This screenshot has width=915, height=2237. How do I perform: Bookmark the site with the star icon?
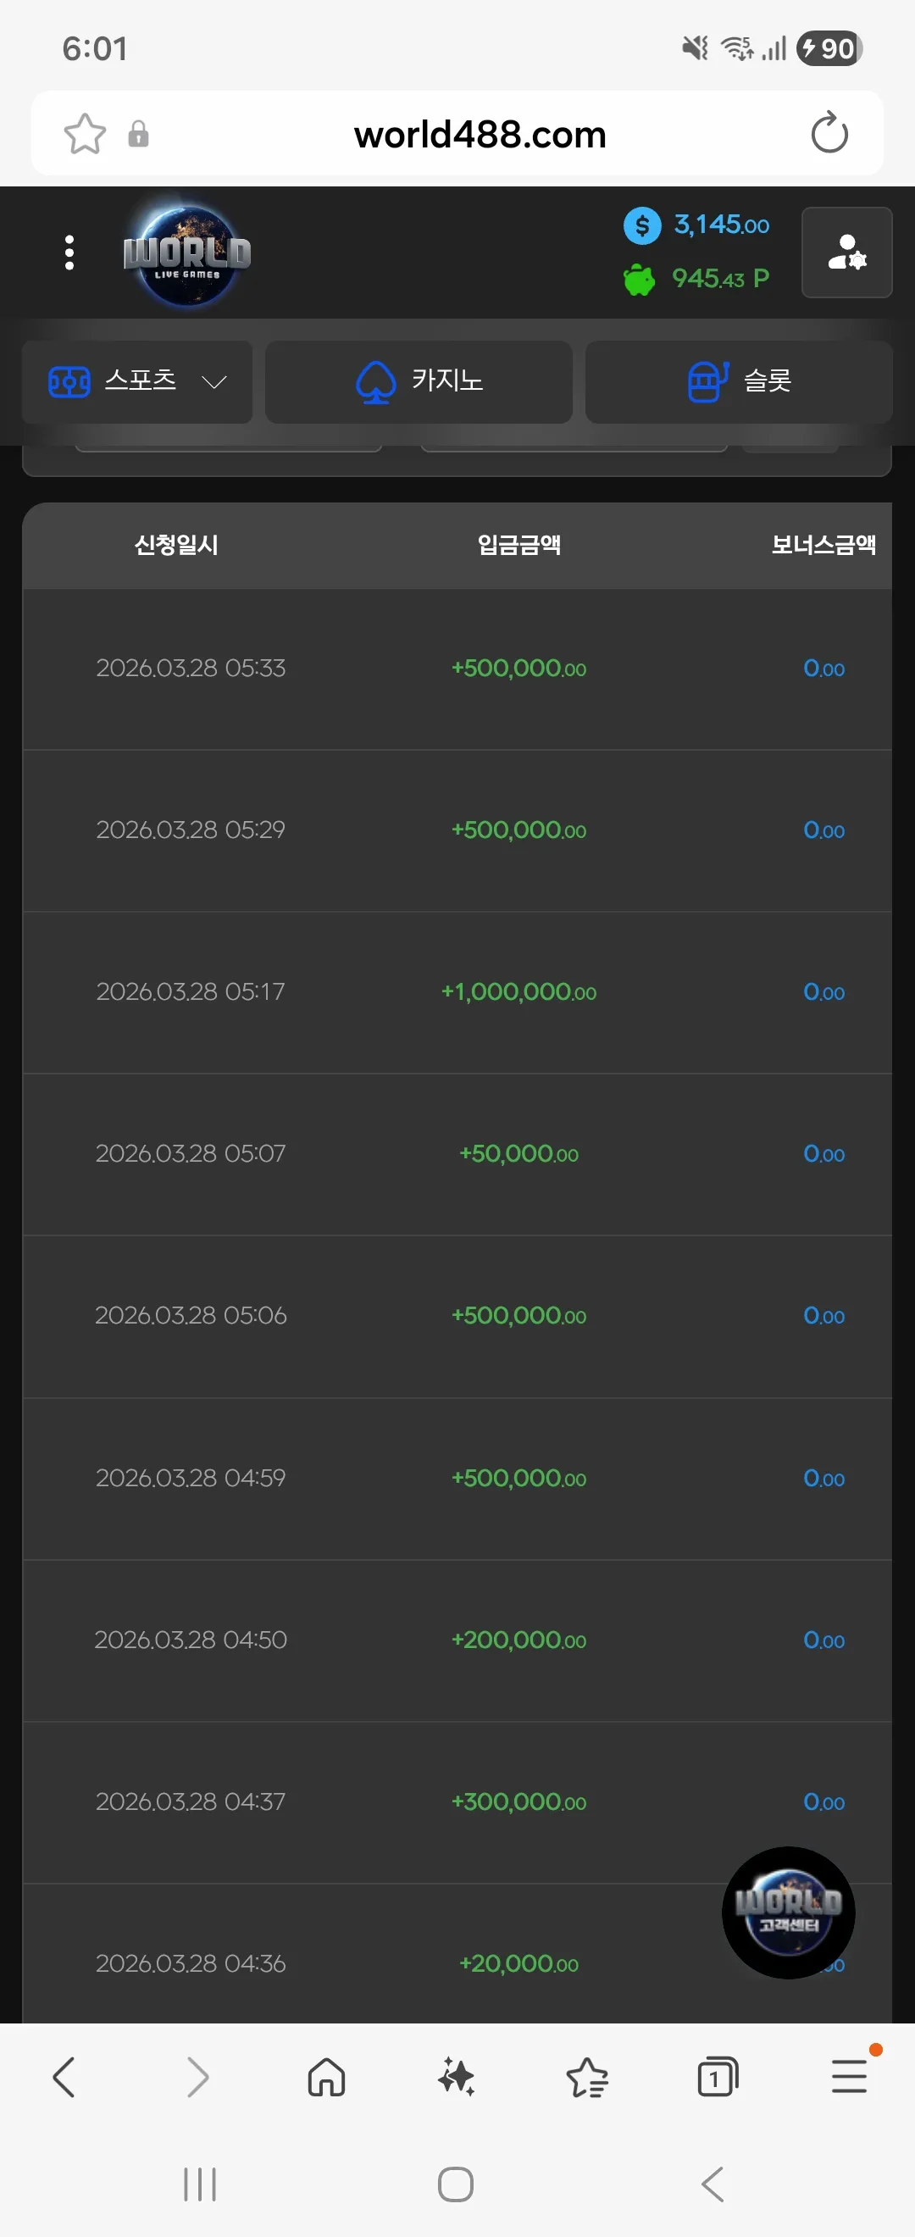click(x=85, y=134)
